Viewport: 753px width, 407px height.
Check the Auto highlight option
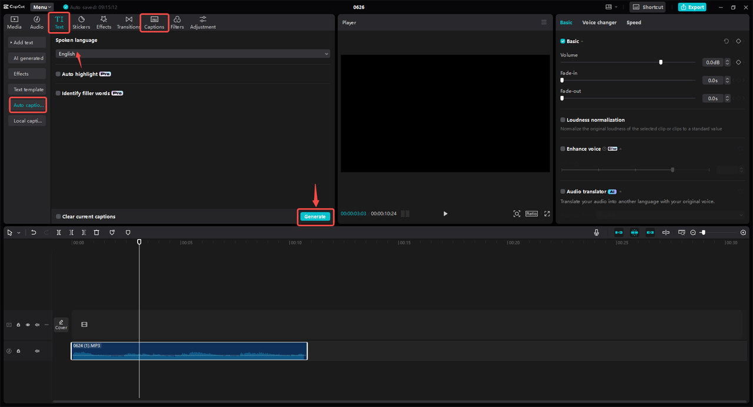pos(58,75)
